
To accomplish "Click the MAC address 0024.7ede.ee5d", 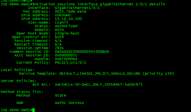I will point(71,12).
